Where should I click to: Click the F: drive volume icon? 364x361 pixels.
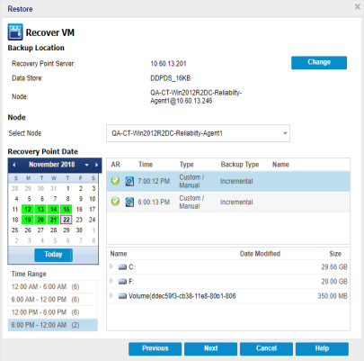(x=122, y=282)
